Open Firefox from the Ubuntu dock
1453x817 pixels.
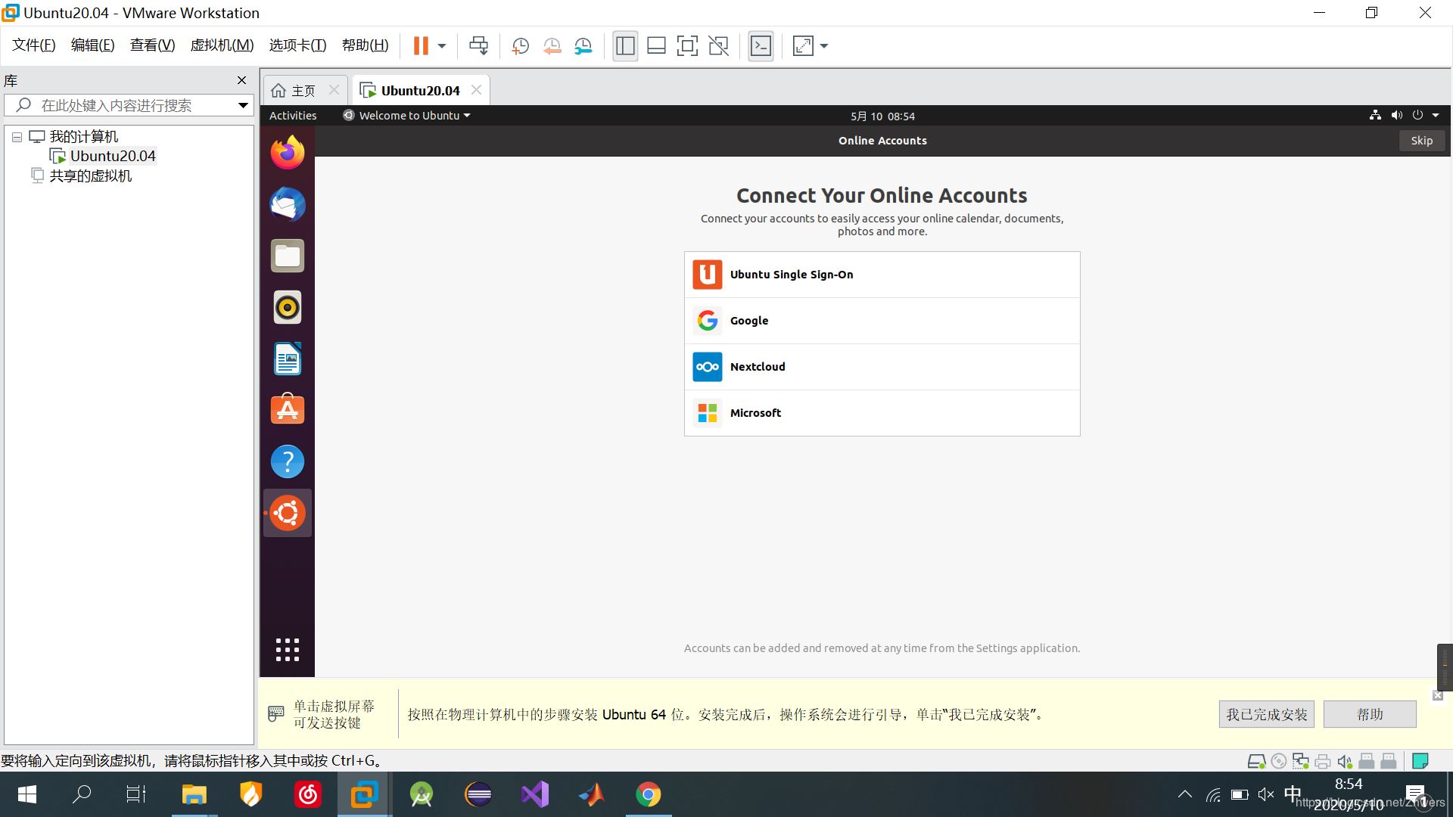[288, 153]
